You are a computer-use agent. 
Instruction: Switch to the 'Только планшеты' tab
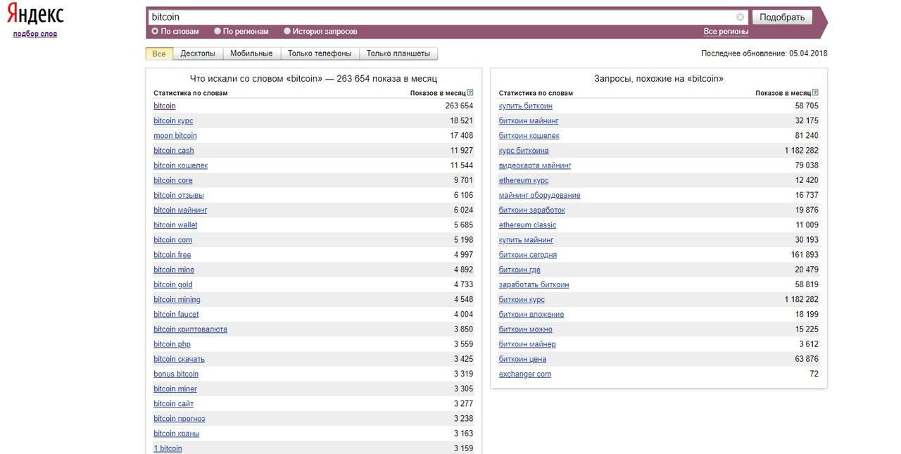(x=398, y=53)
